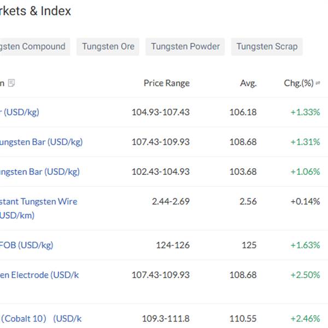Switch to the Tungsten Powder tab
The image size is (328, 328).
coord(185,46)
